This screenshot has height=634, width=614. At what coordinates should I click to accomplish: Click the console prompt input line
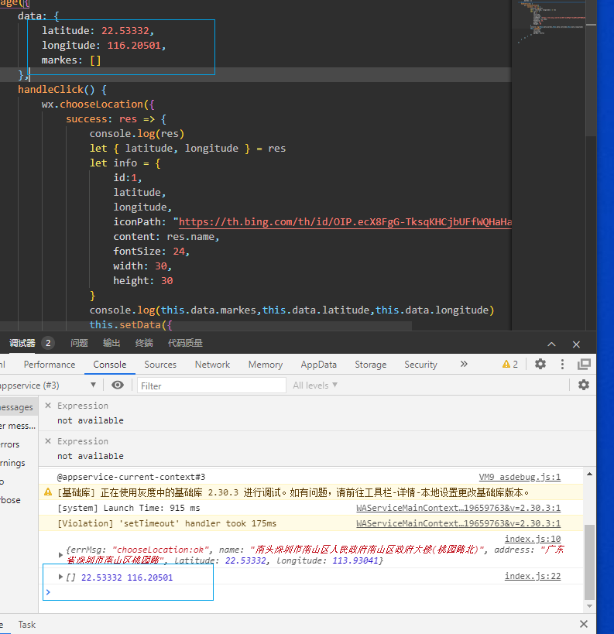311,592
